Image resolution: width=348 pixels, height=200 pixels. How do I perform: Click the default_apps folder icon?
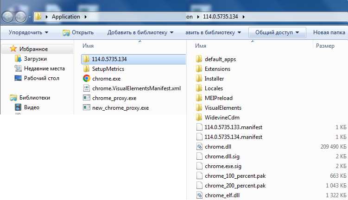tap(199, 59)
